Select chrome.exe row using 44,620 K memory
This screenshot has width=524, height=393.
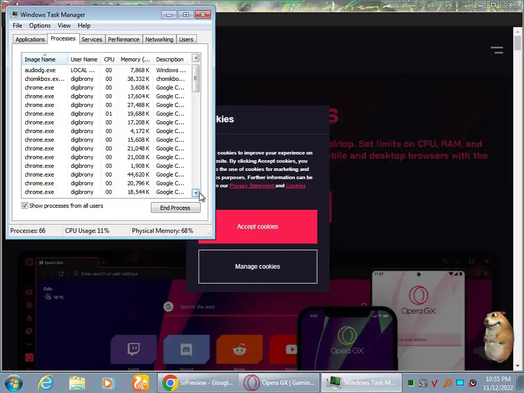point(106,174)
